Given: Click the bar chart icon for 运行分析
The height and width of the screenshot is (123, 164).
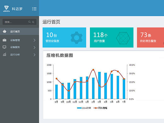Looking at the screenshot, I should pyautogui.click(x=4, y=54).
